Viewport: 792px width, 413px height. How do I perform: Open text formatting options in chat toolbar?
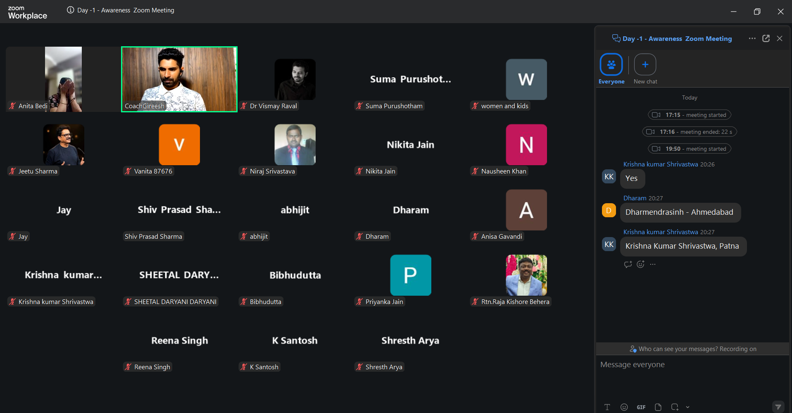pyautogui.click(x=607, y=407)
